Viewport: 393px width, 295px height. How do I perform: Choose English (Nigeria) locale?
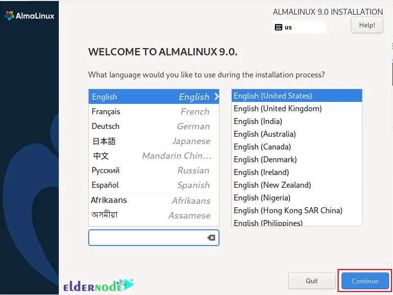tap(297, 198)
